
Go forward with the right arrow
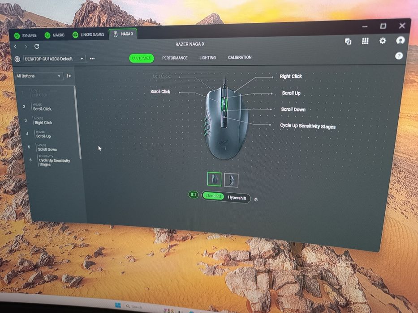click(x=26, y=47)
